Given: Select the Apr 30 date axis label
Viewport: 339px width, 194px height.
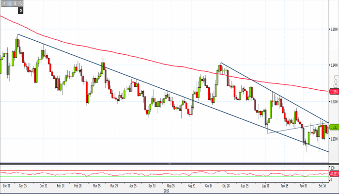Looking at the screenshot, I should 152,186.
